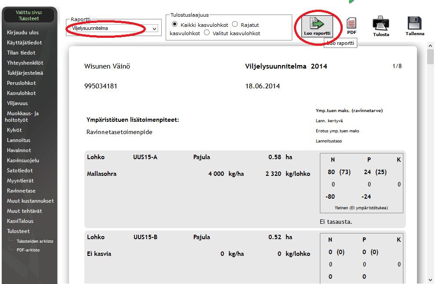Click scrollbar up arrow of report
The image size is (435, 284).
(x=430, y=46)
